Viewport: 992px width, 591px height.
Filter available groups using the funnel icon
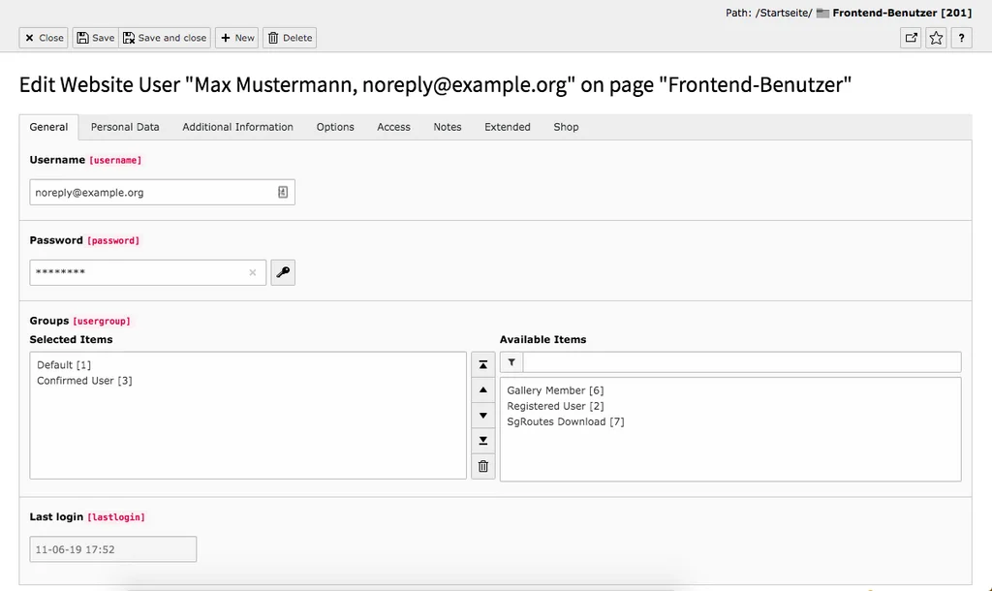511,361
